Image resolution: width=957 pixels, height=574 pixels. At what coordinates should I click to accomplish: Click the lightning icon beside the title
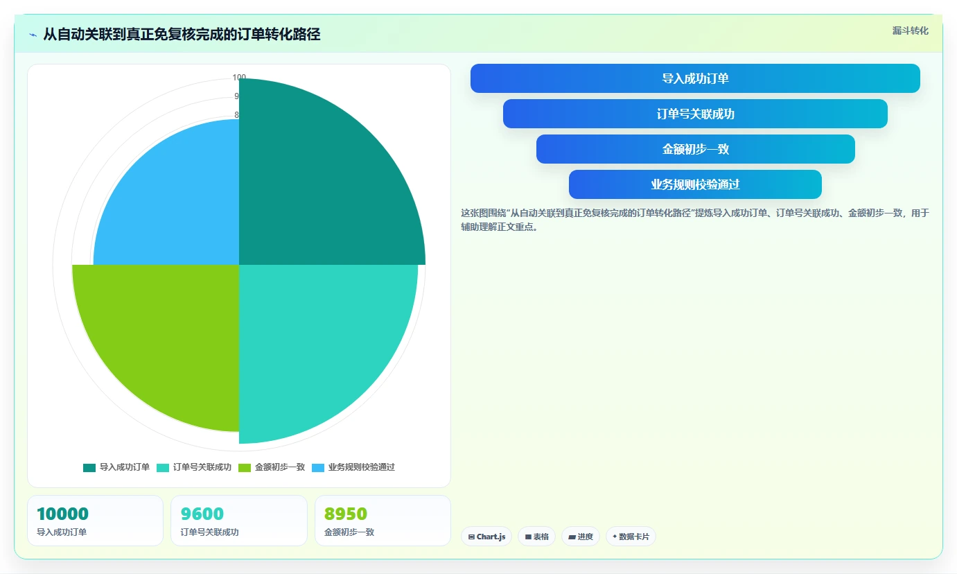pos(33,35)
